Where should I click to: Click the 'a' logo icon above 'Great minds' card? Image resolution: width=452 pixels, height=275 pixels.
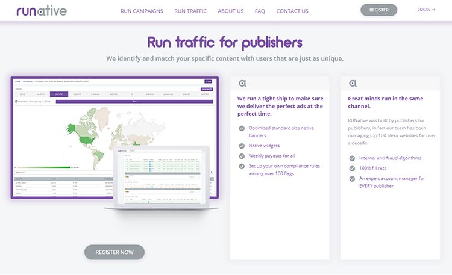click(x=353, y=83)
